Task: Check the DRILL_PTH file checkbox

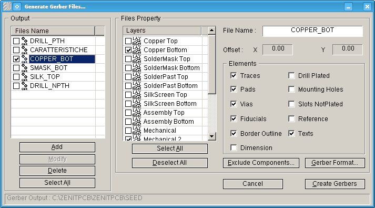Action: tap(16, 41)
